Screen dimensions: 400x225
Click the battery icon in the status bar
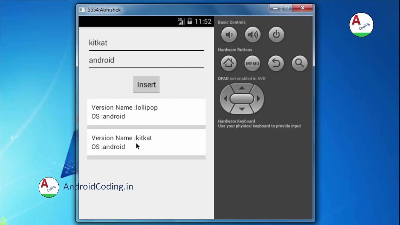[x=190, y=21]
